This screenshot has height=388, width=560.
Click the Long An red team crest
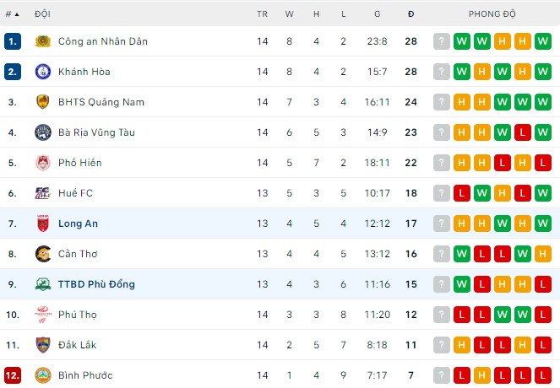[42, 224]
